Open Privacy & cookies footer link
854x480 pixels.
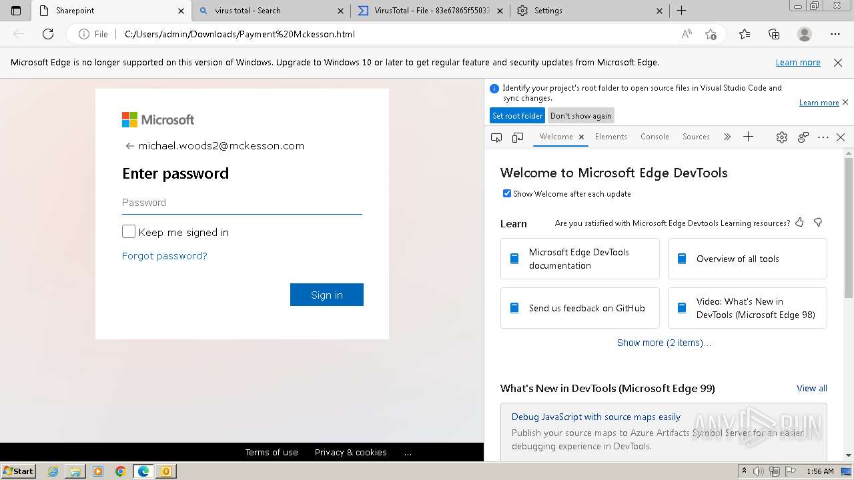click(351, 452)
